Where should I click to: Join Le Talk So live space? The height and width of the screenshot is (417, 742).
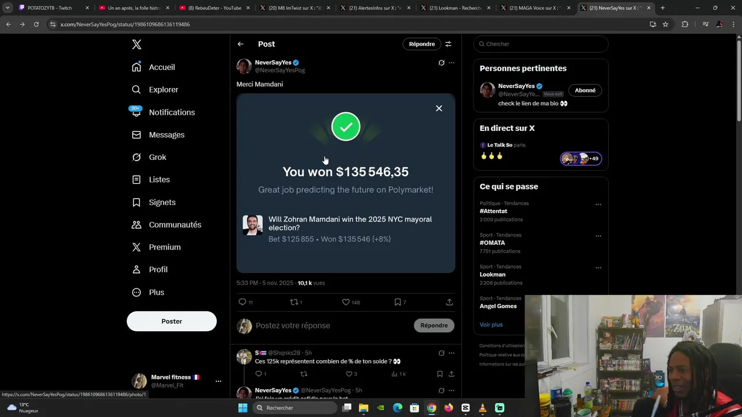coord(541,152)
